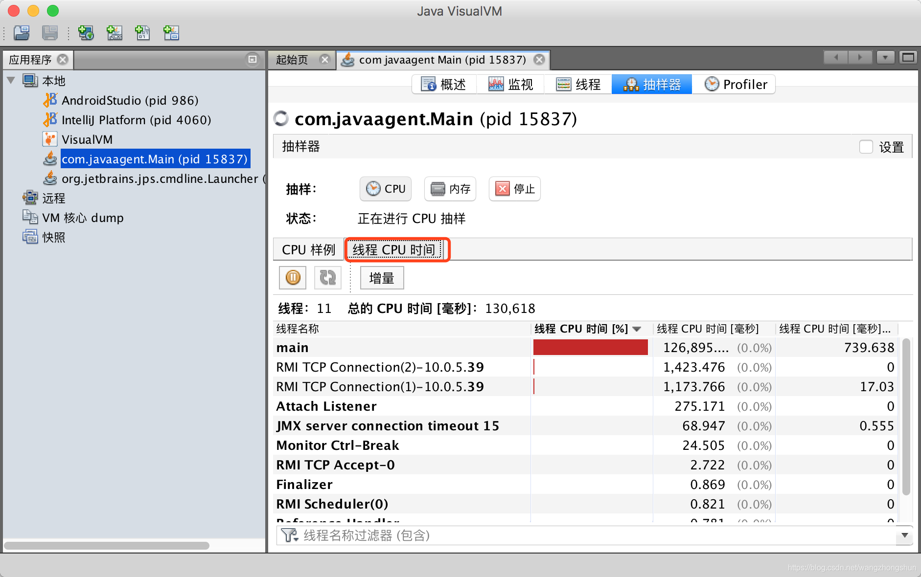Screen dimensions: 921x577
Task: Open the document list dropdown in tab bar
Action: (885, 58)
